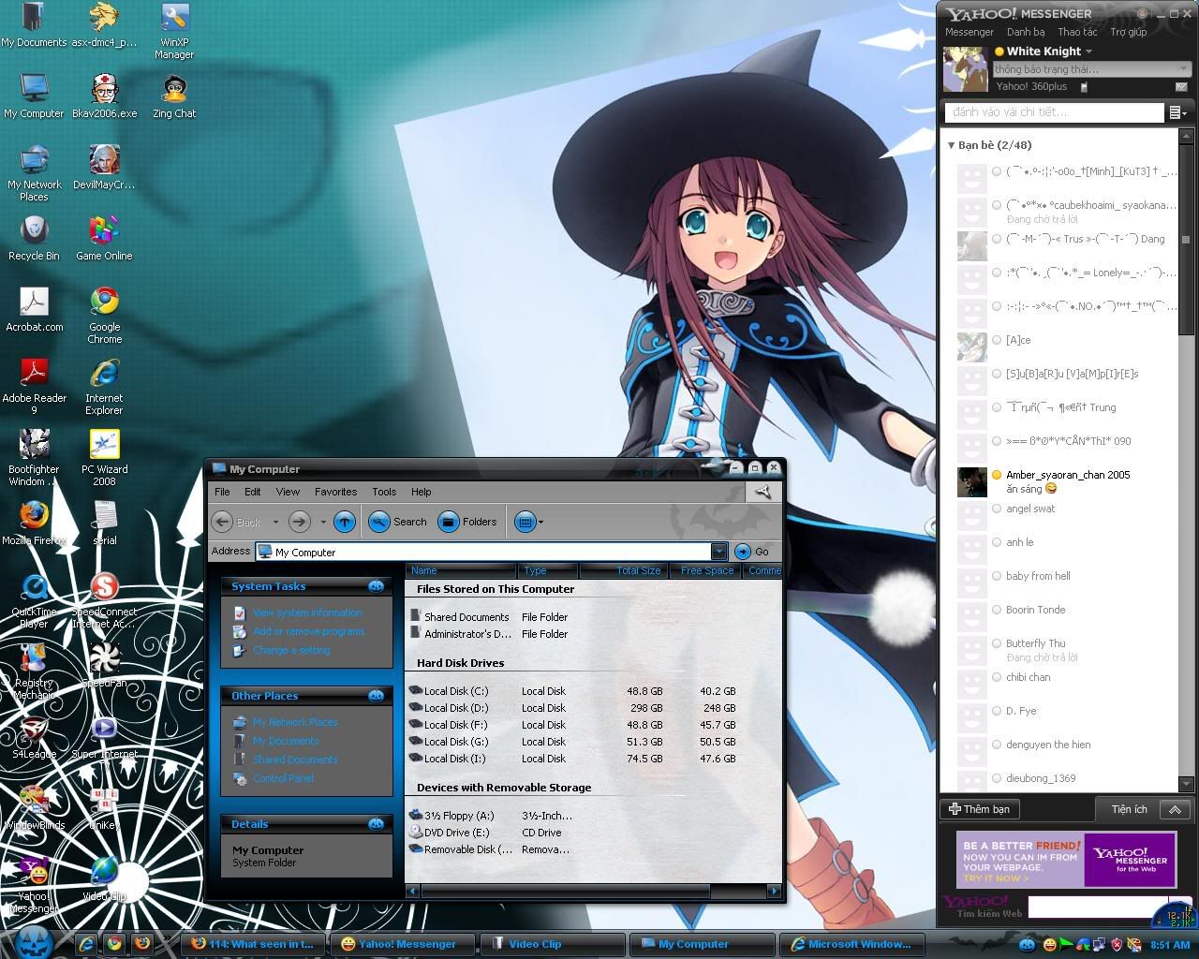Click the Thêm bạn add friend button
1199x959 pixels.
pos(980,809)
